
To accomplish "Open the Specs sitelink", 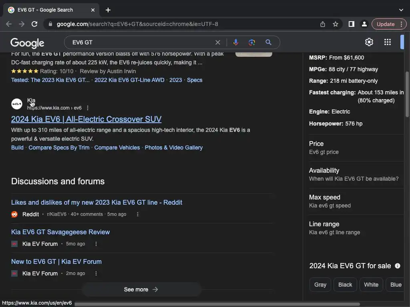I will point(195,80).
